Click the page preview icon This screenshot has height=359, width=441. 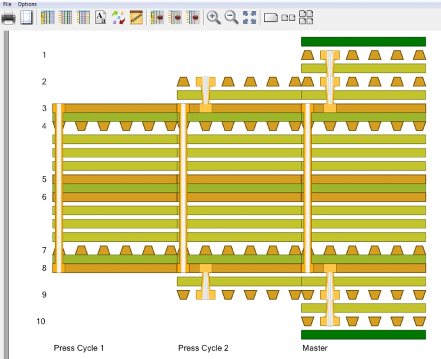click(26, 18)
